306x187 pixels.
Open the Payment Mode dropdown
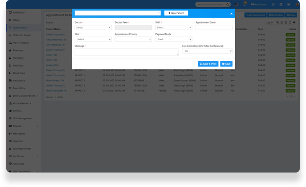tap(174, 39)
